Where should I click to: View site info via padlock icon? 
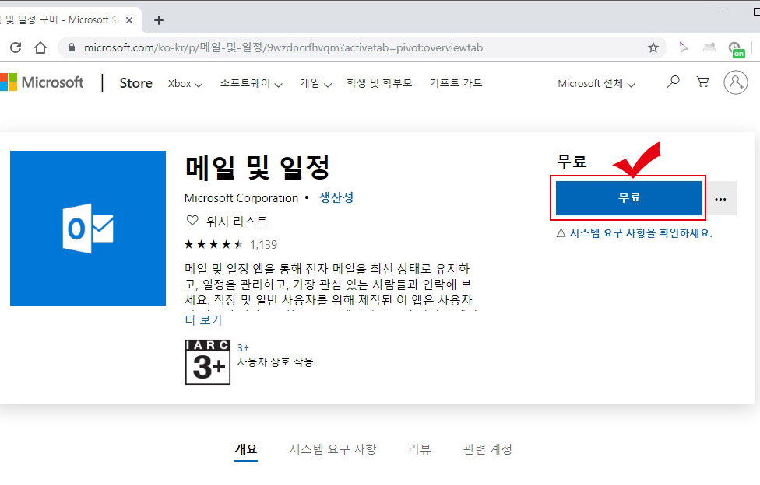coord(72,47)
